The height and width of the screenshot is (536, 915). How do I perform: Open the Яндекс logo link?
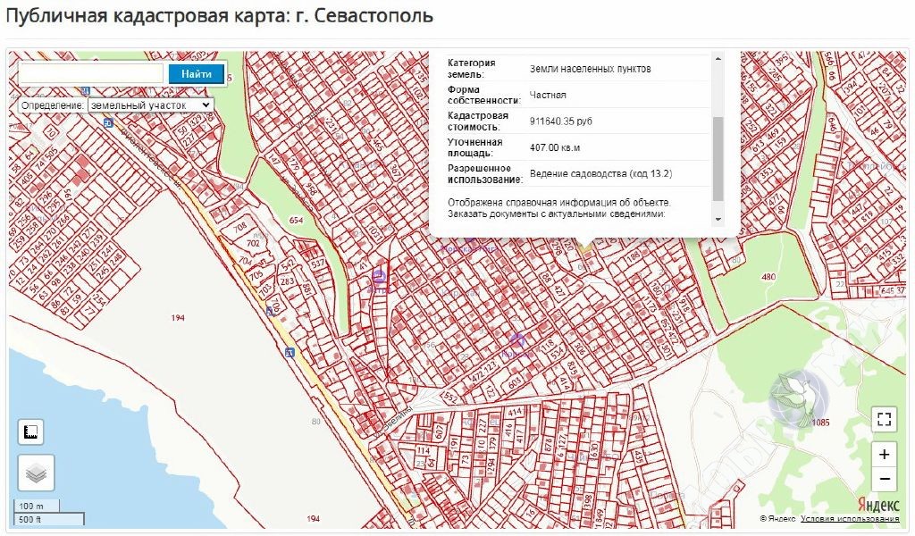point(878,505)
